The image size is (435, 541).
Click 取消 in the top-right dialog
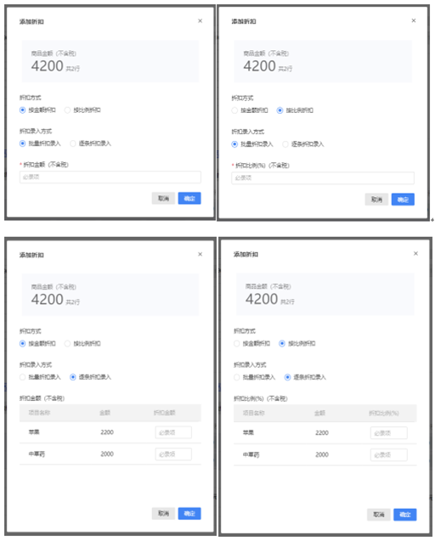376,200
